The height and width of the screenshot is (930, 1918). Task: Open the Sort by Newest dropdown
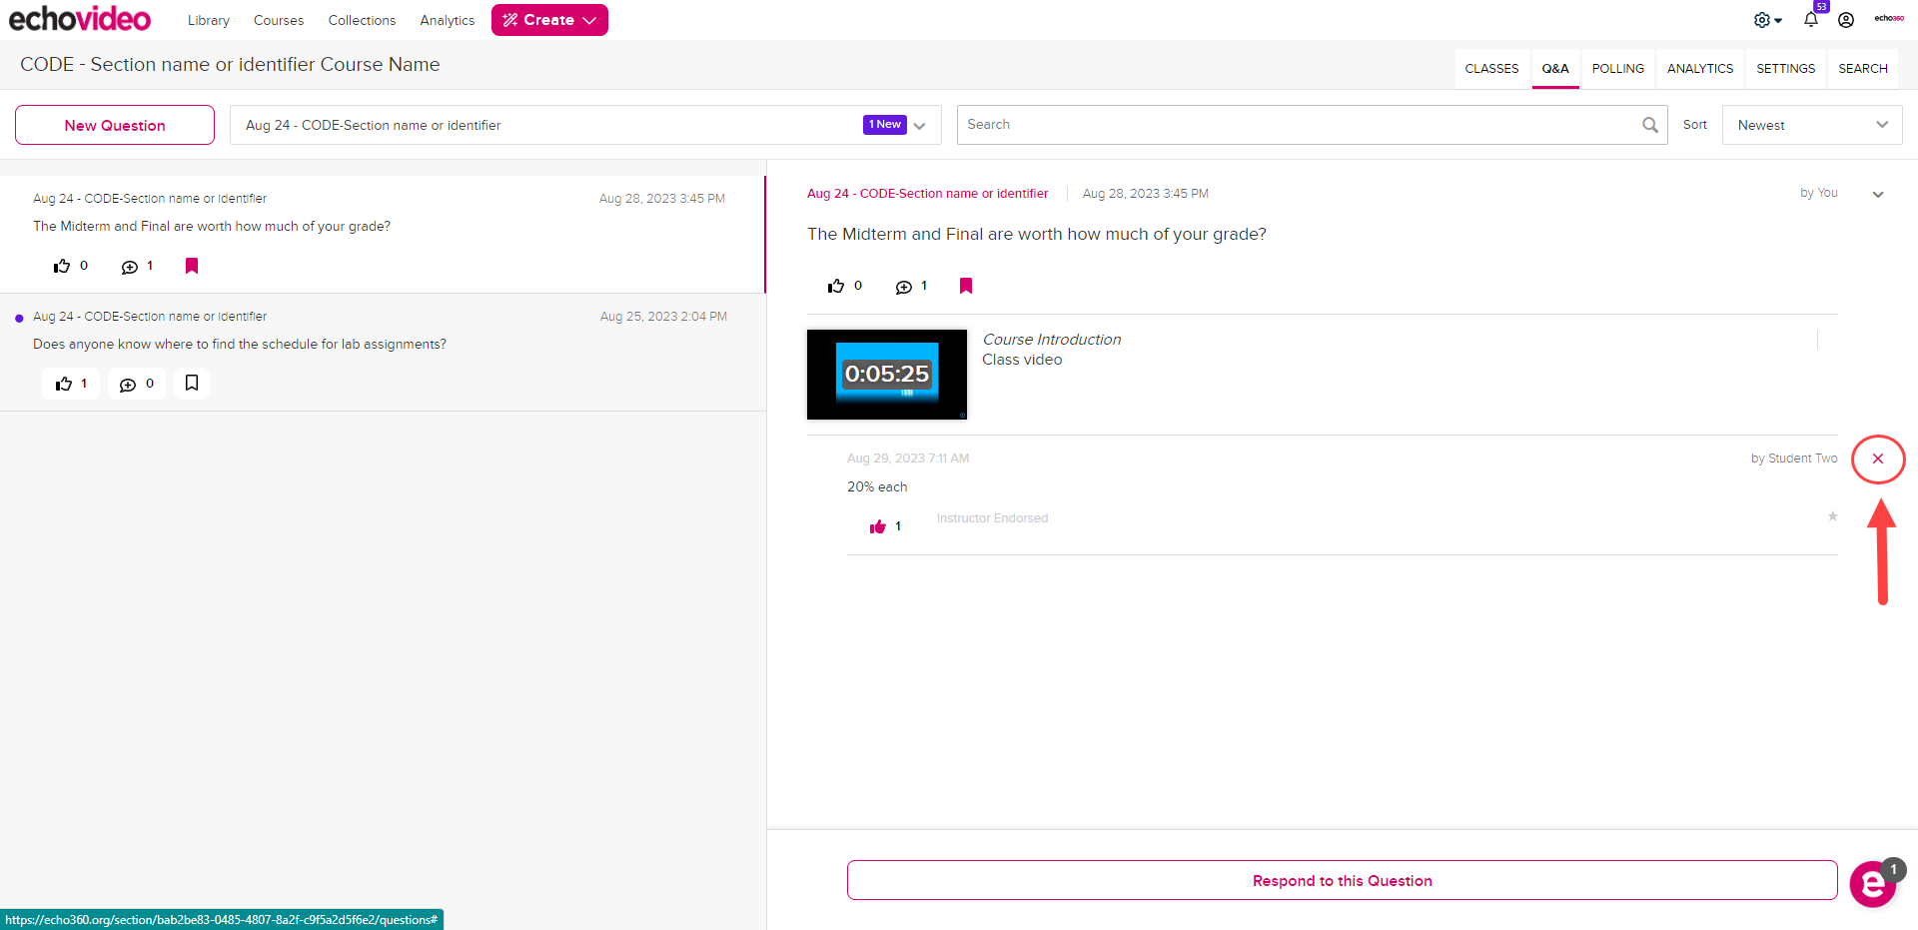click(x=1811, y=125)
